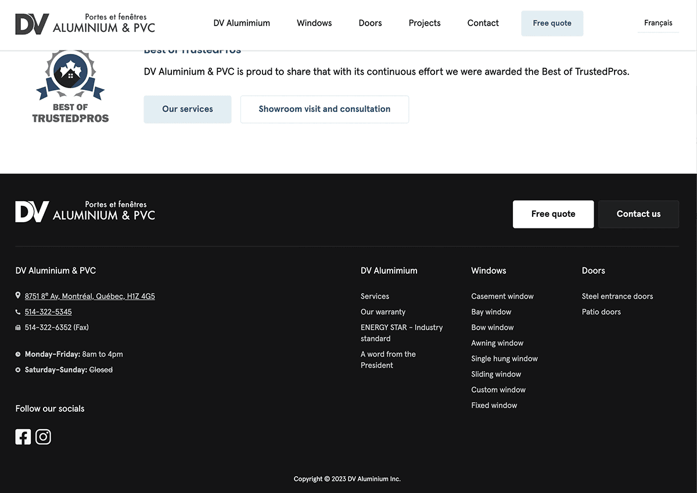Click the Contact us footer button
The width and height of the screenshot is (697, 493).
tap(639, 214)
